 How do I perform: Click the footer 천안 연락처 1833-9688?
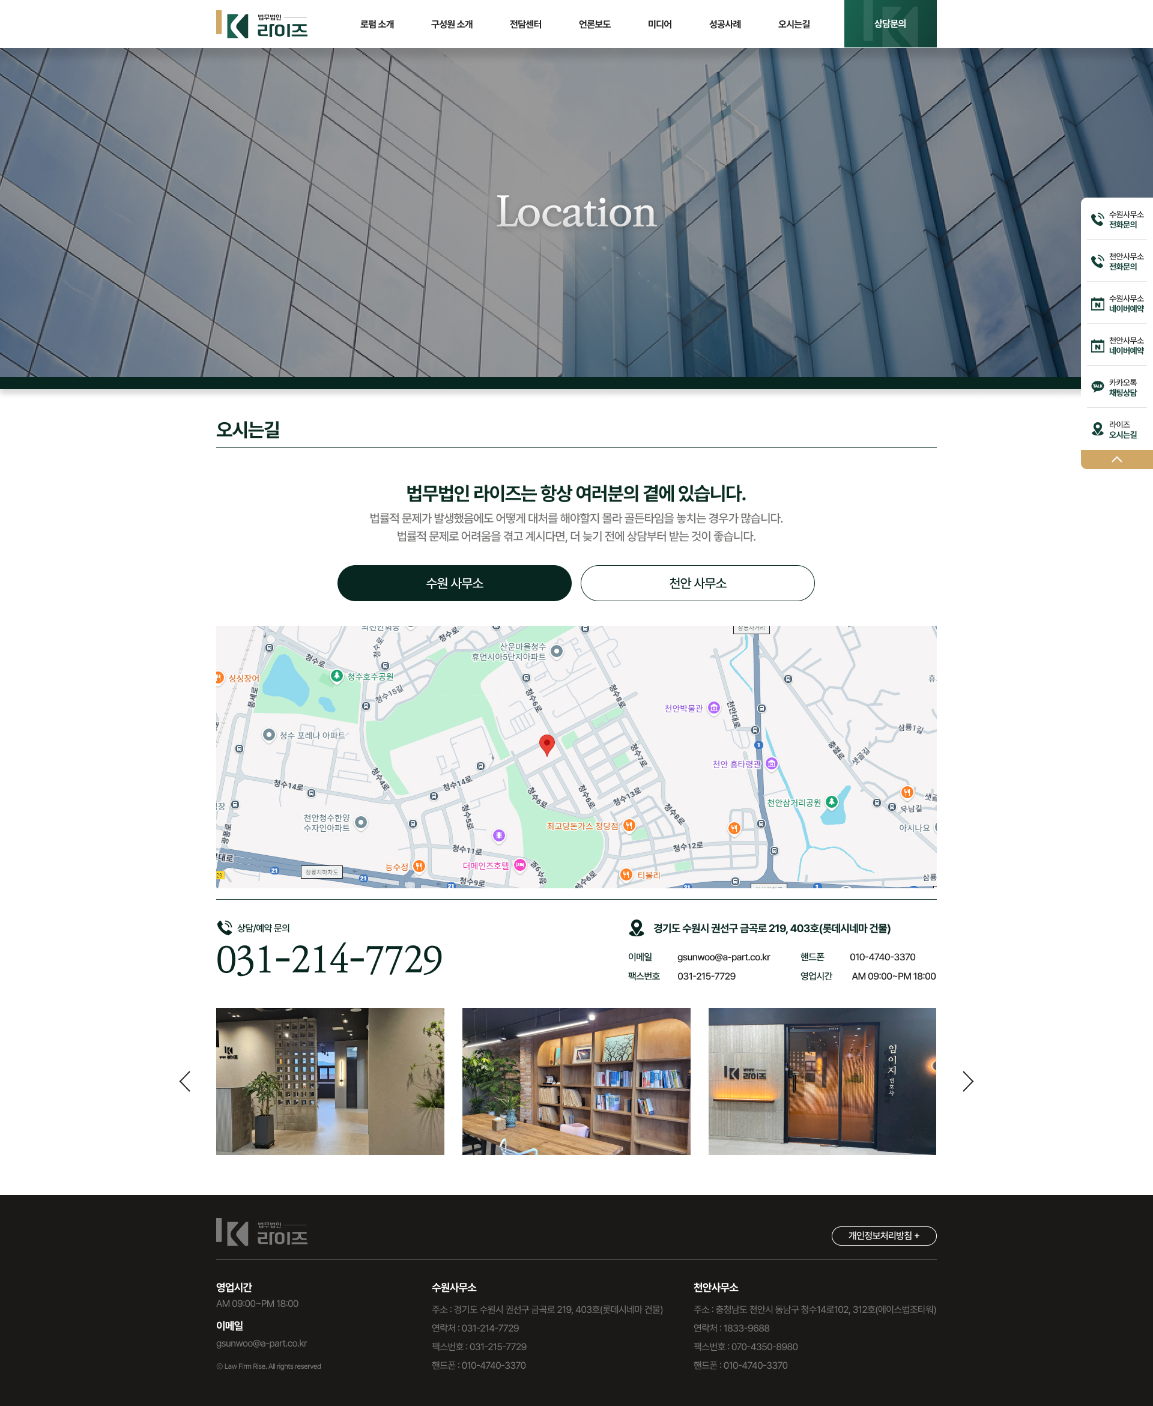731,1328
